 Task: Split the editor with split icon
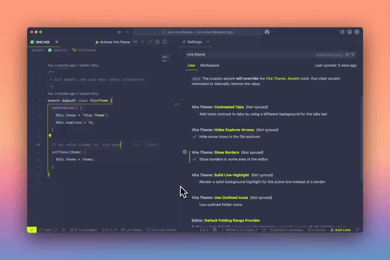165,42
